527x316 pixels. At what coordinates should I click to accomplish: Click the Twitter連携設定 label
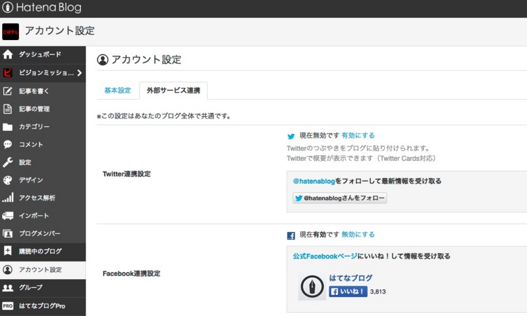tap(126, 174)
